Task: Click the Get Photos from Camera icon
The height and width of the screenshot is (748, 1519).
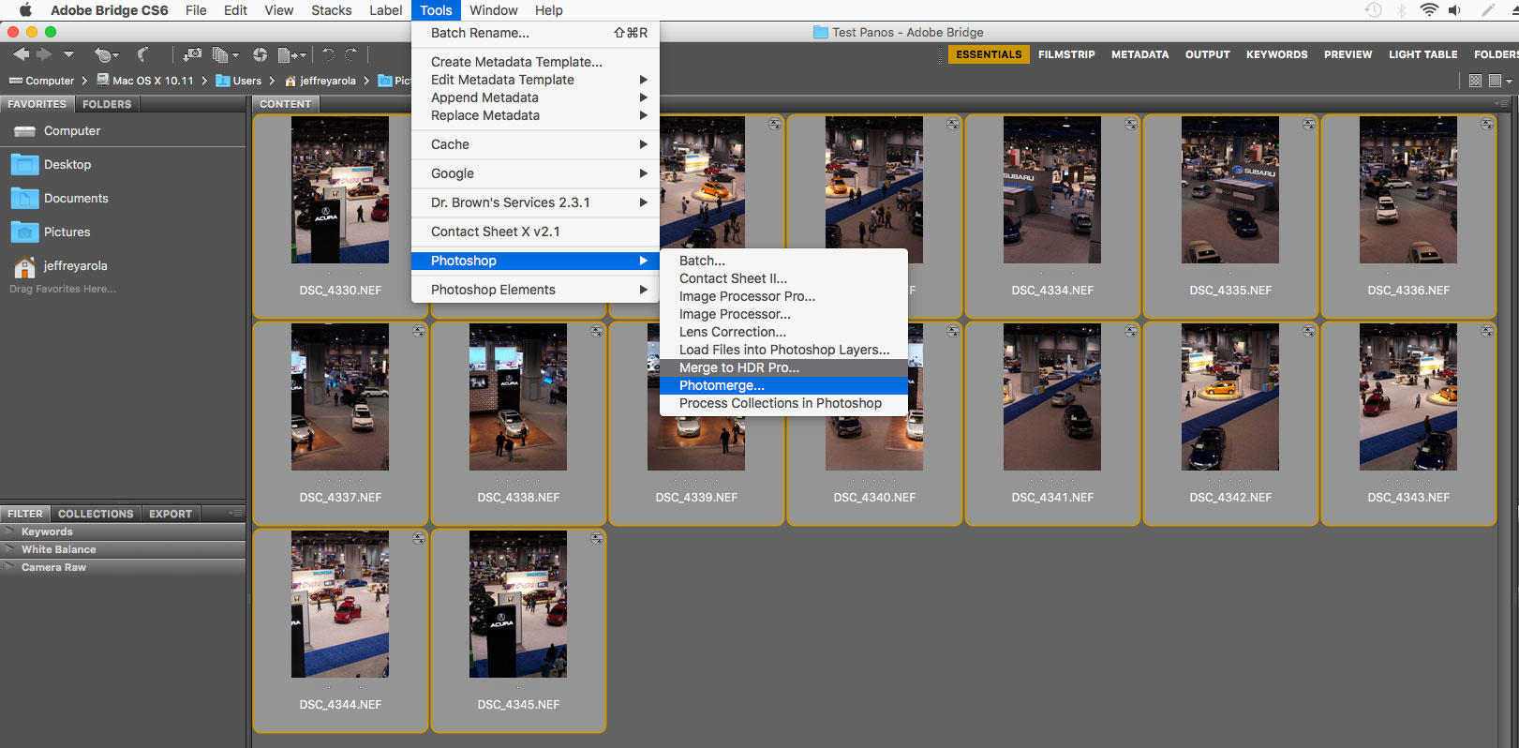Action: [192, 54]
